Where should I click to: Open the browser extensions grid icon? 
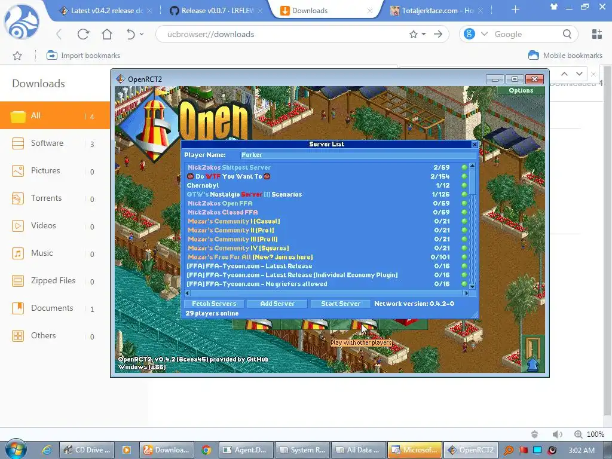(x=597, y=34)
